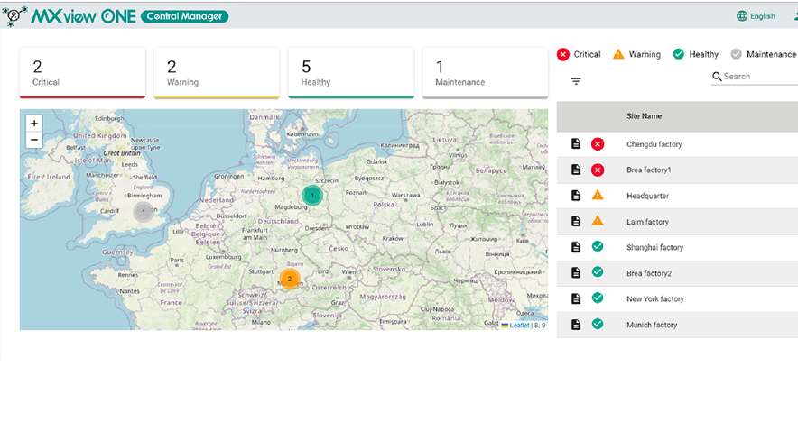Click the MXview ONE logo icon
The width and height of the screenshot is (798, 422).
coord(14,16)
